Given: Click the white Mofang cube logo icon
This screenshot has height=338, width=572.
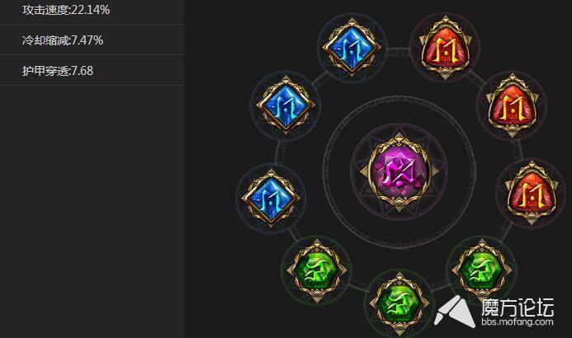Looking at the screenshot, I should coord(454,311).
